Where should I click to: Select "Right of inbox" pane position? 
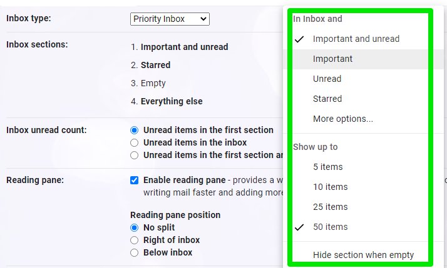(x=134, y=241)
